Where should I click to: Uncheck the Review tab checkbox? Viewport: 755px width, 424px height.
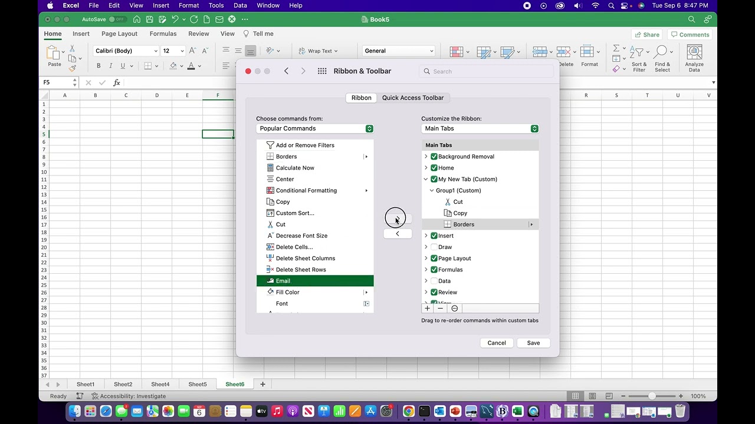click(434, 292)
